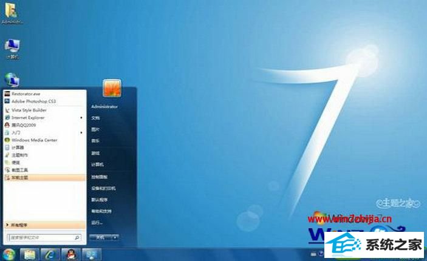This screenshot has width=427, height=261.
Task: Select 计算机 Computer desktop icon
Action: coord(12,49)
